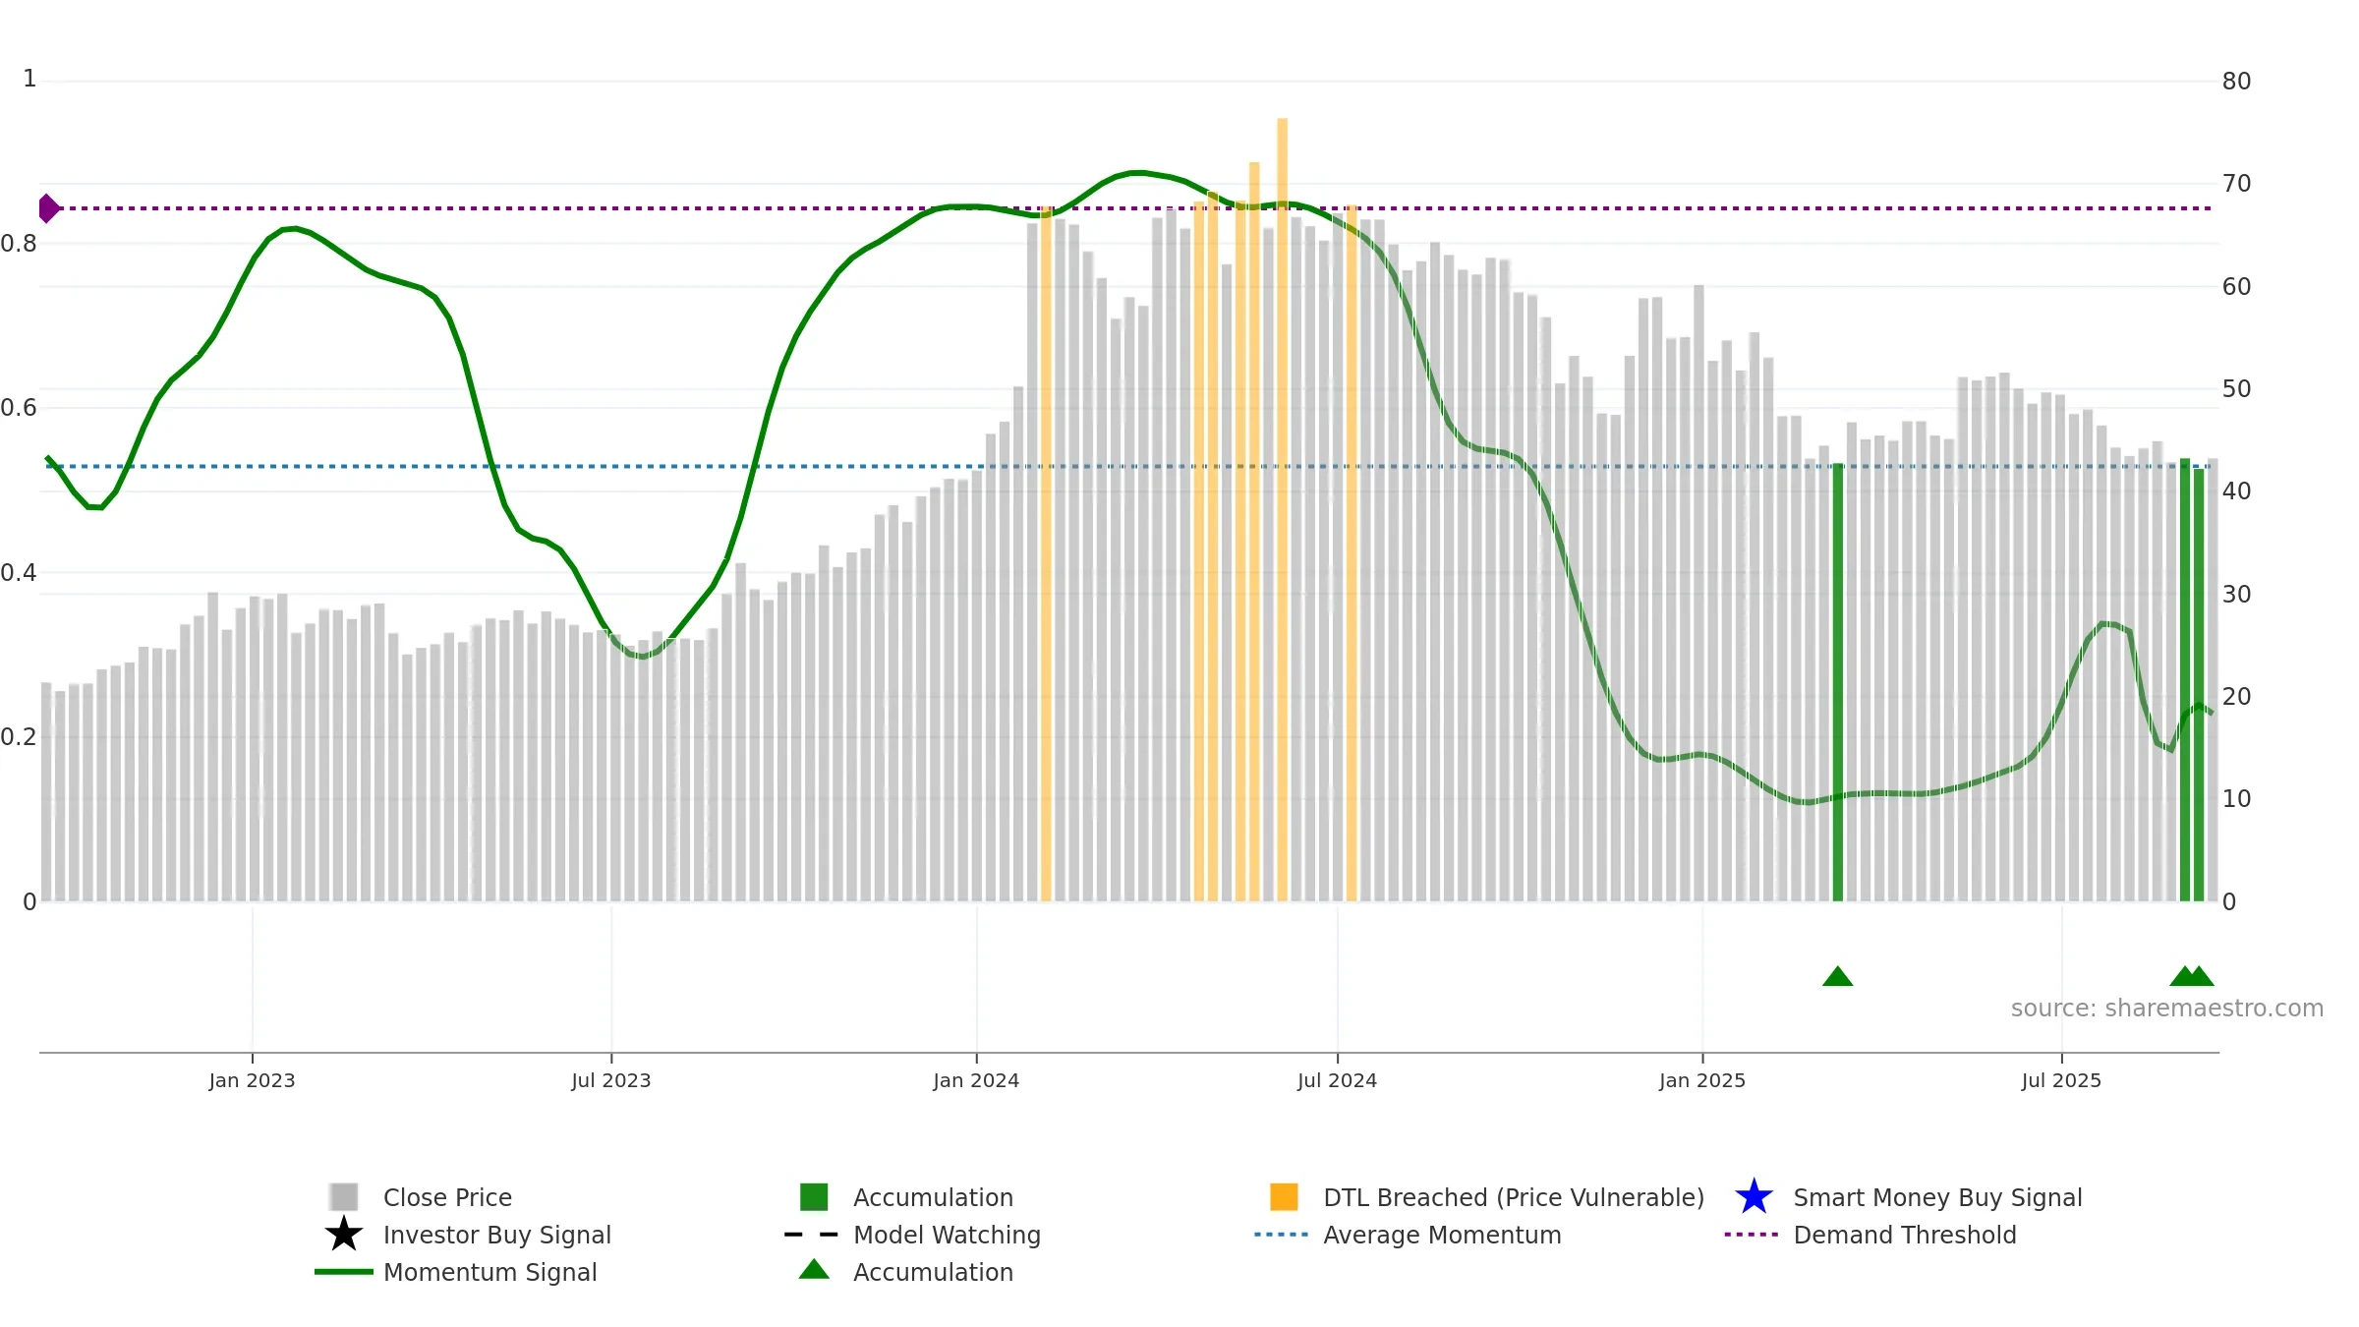This screenshot has height=1327, width=2359.
Task: Click the Jan 2024 axis label
Action: click(x=976, y=1080)
